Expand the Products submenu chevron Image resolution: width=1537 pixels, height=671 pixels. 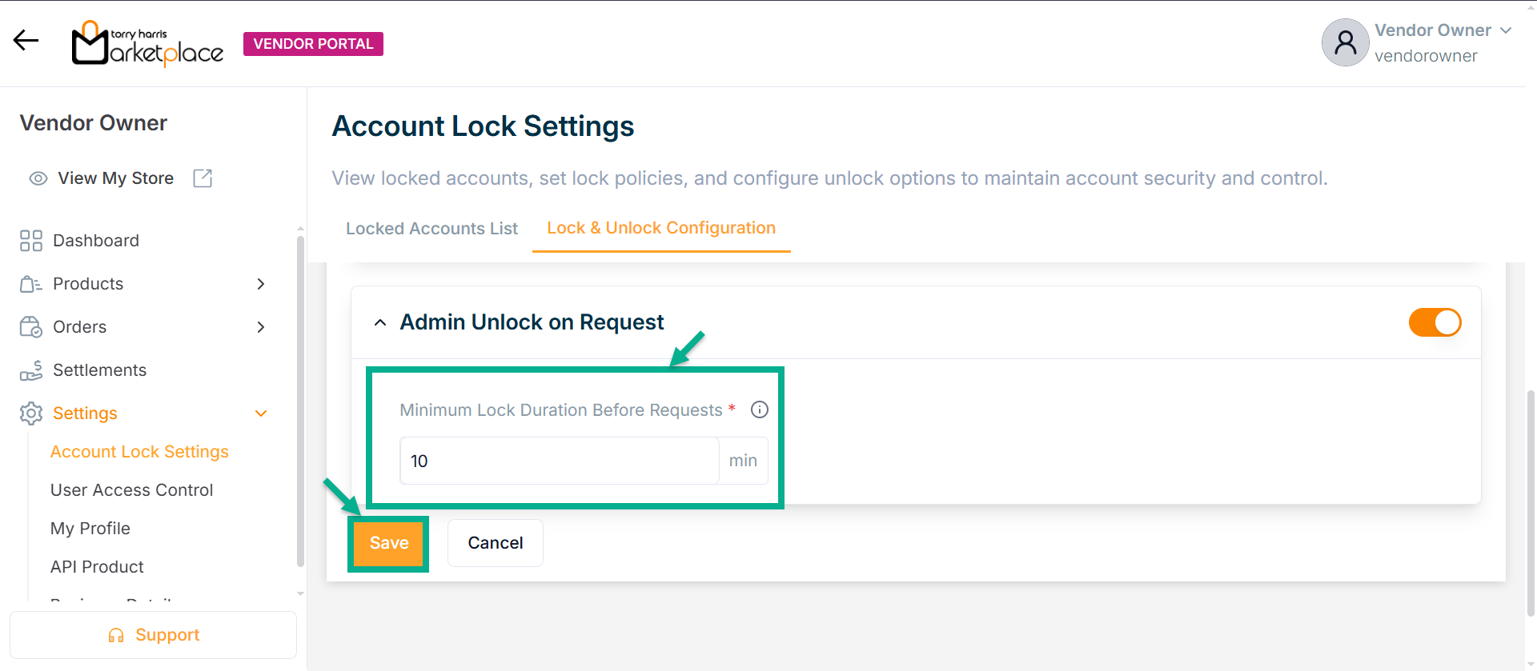tap(261, 284)
